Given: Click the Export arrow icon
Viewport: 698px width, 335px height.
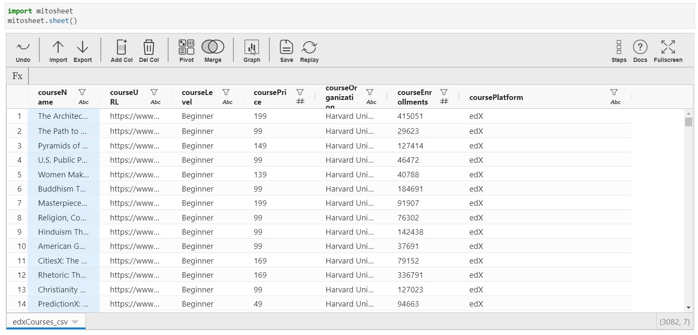Looking at the screenshot, I should [83, 47].
